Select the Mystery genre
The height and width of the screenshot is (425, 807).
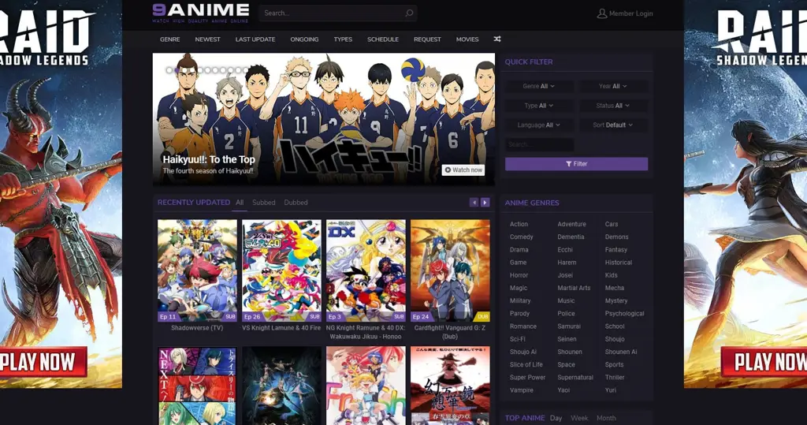pyautogui.click(x=616, y=301)
